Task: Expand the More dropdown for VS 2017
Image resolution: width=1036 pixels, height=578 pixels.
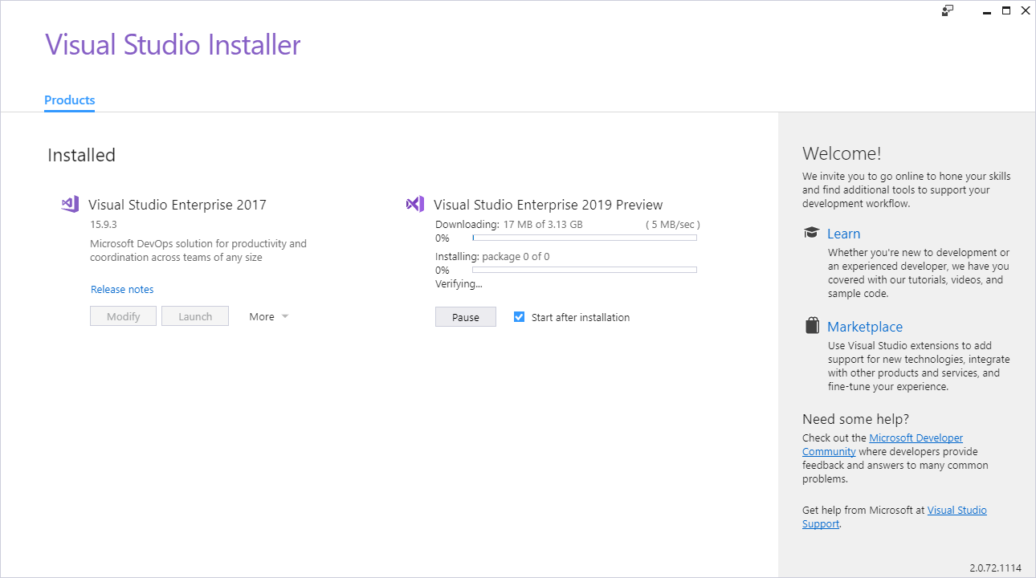Action: click(268, 316)
